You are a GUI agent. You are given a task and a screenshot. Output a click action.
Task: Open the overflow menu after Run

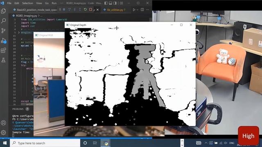tap(62, 3)
